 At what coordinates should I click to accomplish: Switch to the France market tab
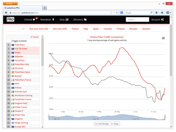tap(75, 29)
